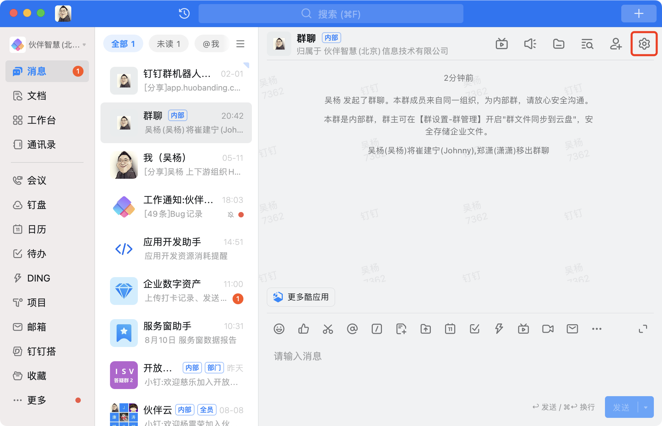Open 消息 in the sidebar
The width and height of the screenshot is (662, 426).
point(47,71)
